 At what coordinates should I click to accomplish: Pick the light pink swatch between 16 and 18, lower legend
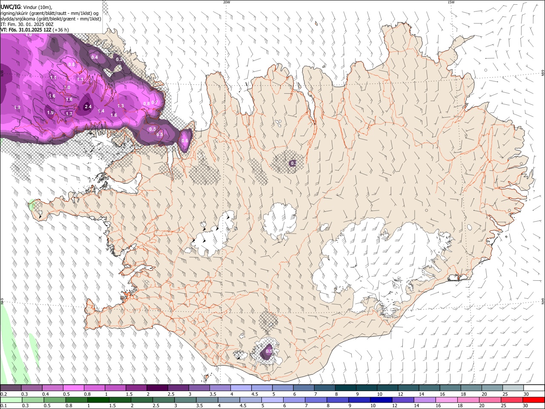(446, 400)
